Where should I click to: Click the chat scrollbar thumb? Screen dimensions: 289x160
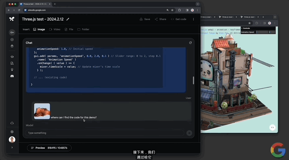click(193, 80)
